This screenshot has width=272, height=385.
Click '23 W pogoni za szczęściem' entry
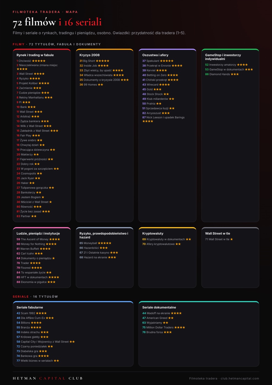(38, 169)
